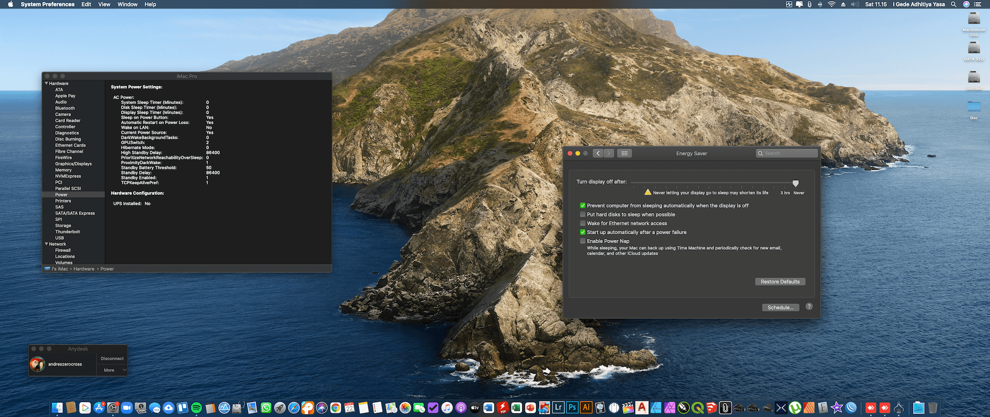Viewport: 990px width, 417px height.
Task: Open the Energy Saver help question mark
Action: [809, 306]
